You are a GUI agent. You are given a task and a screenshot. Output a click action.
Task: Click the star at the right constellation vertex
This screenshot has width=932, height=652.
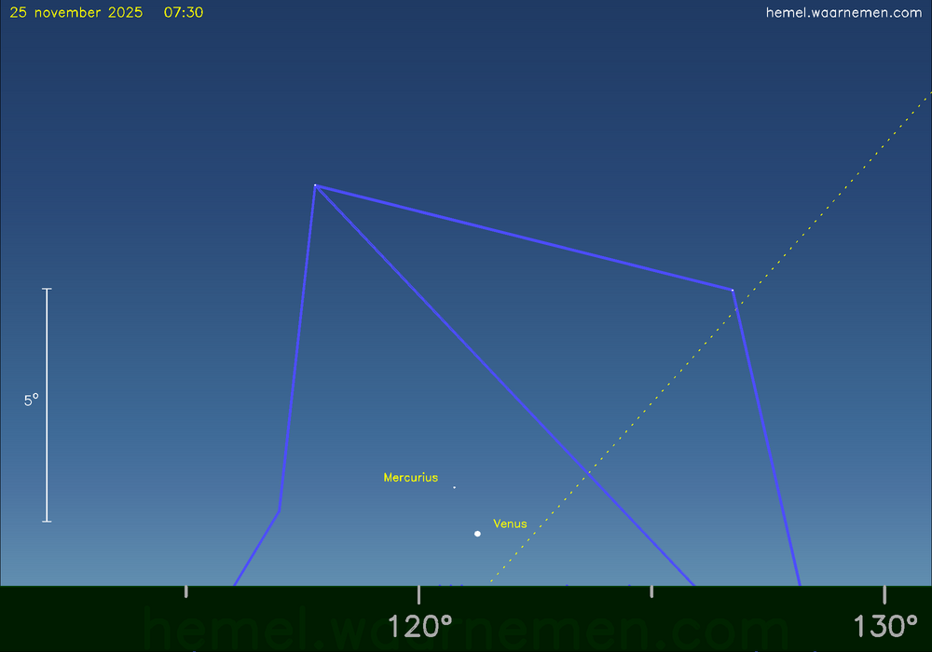point(733,291)
